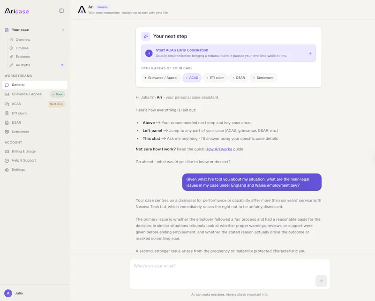Click the Ari drafts pencil icon
Image resolution: width=375 pixels, height=301 pixels.
click(11, 65)
